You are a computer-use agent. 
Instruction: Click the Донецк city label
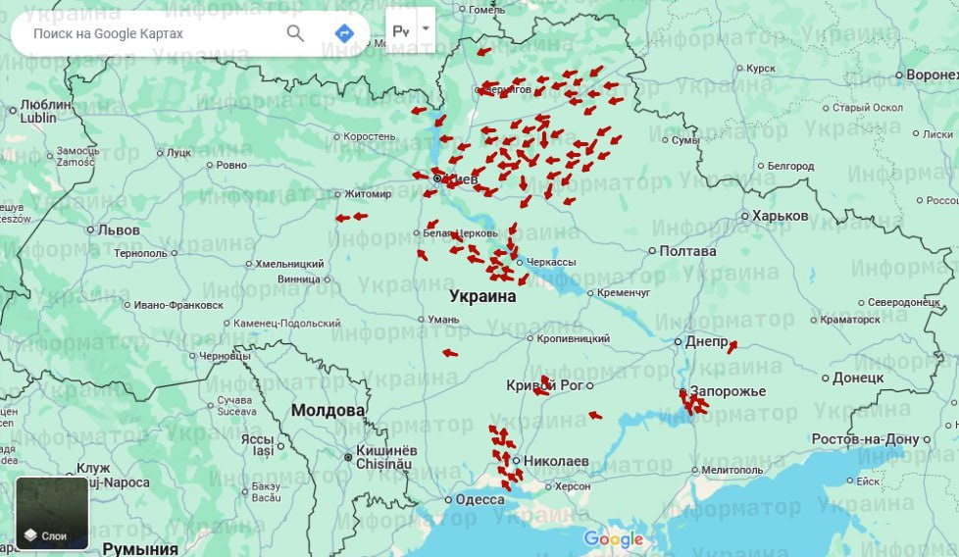click(x=858, y=378)
